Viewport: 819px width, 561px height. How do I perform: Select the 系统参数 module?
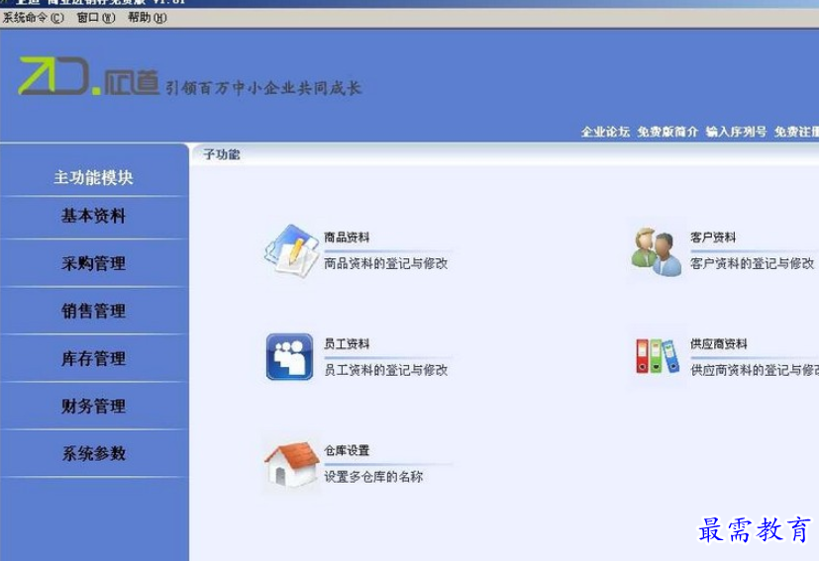tap(93, 453)
